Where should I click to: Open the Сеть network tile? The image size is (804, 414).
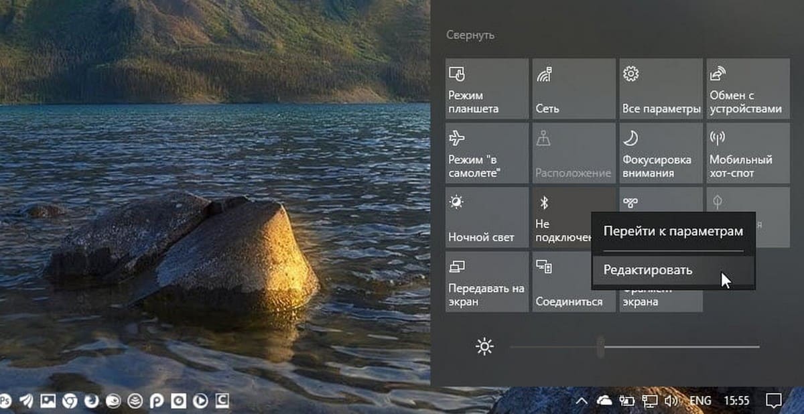point(574,88)
